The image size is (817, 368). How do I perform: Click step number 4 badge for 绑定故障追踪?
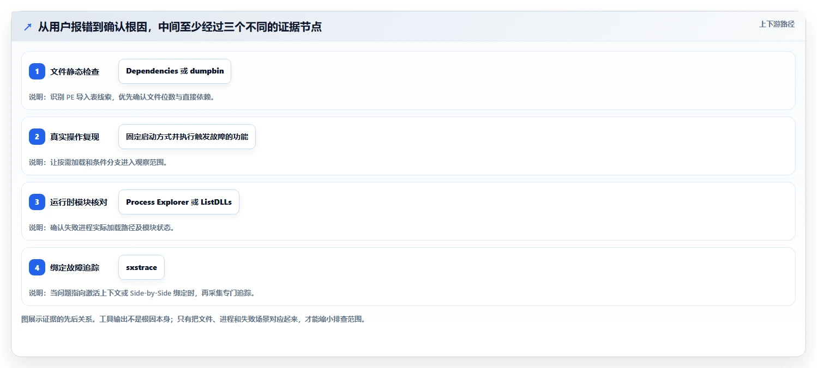[37, 267]
